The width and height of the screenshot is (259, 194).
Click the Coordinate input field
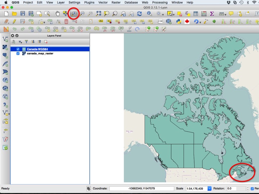(142, 188)
